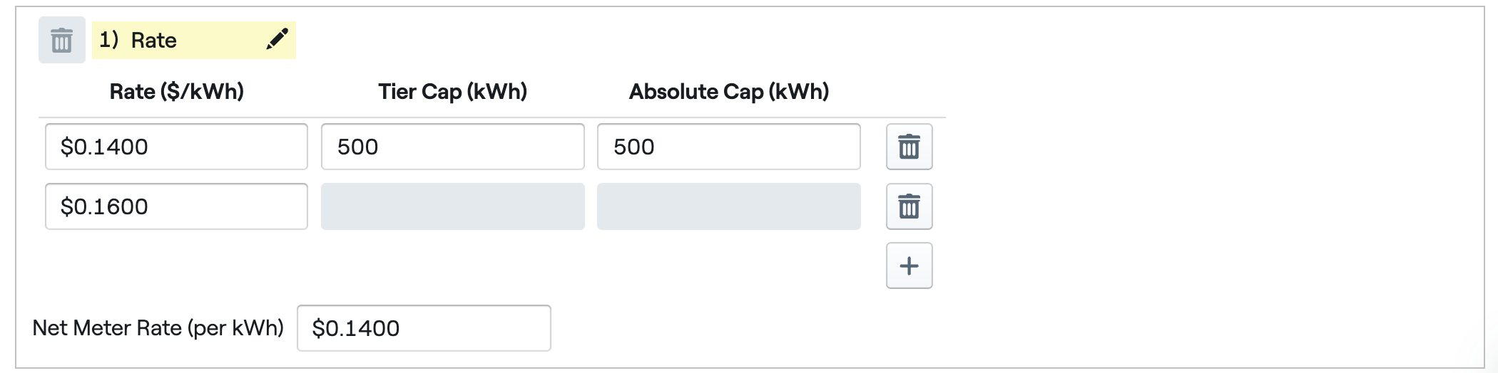The height and width of the screenshot is (373, 1498).
Task: Focus the $0.1600 rate input
Action: coord(176,206)
